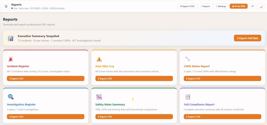Click the Print PDF button
Screen dimensions: 267x125
[x=238, y=6]
